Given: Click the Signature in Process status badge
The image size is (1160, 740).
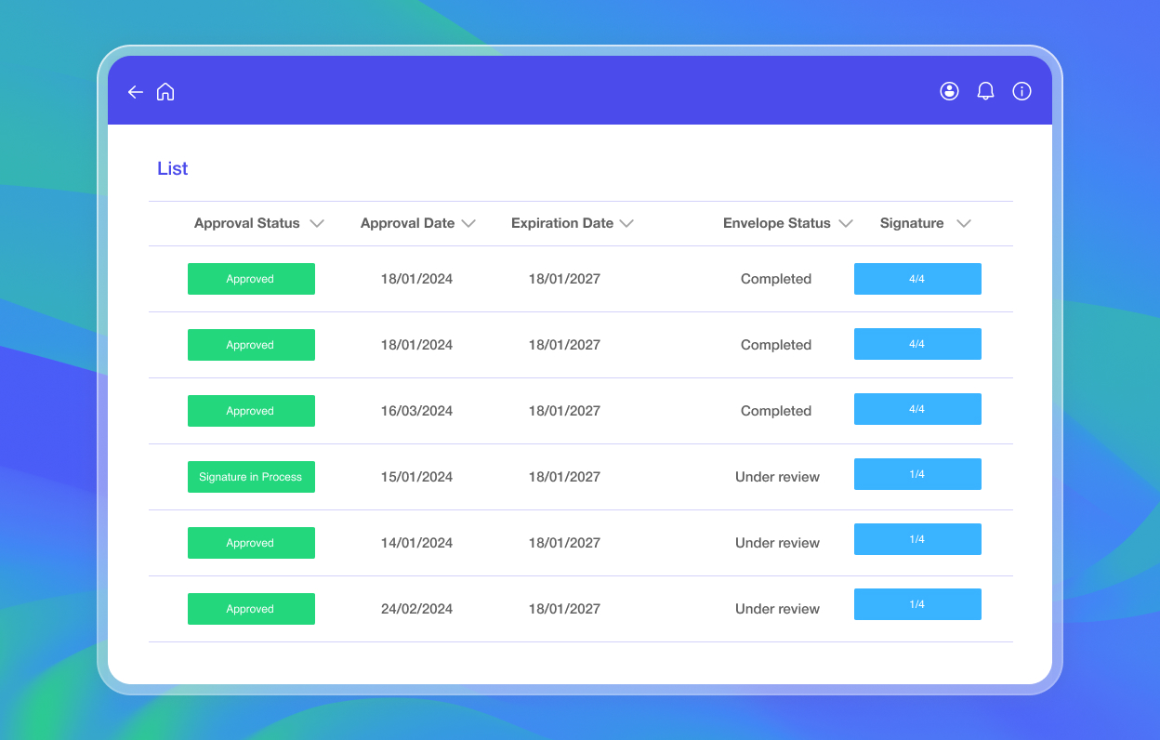Looking at the screenshot, I should tap(251, 477).
